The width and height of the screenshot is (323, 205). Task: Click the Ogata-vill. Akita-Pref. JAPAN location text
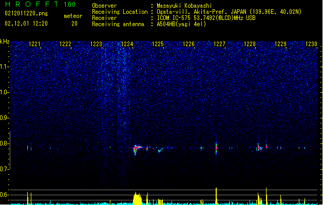pyautogui.click(x=229, y=12)
